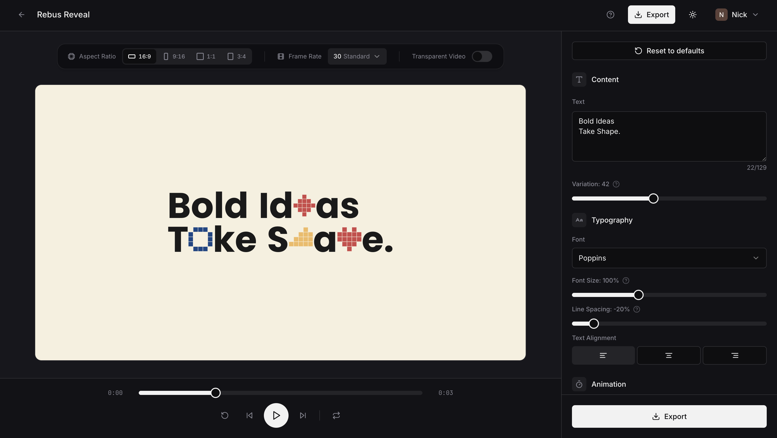Screen dimensions: 777x438
Task: Click the 0:00 current time label
Action: 115,393
